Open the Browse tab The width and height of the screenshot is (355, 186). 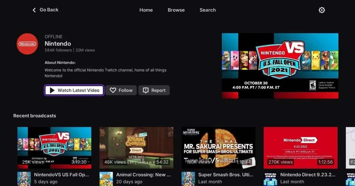[x=176, y=10]
